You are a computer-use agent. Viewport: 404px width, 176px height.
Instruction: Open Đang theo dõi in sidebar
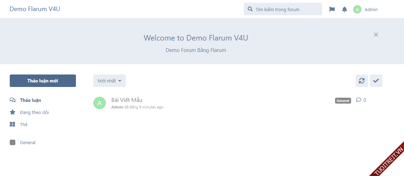click(34, 112)
